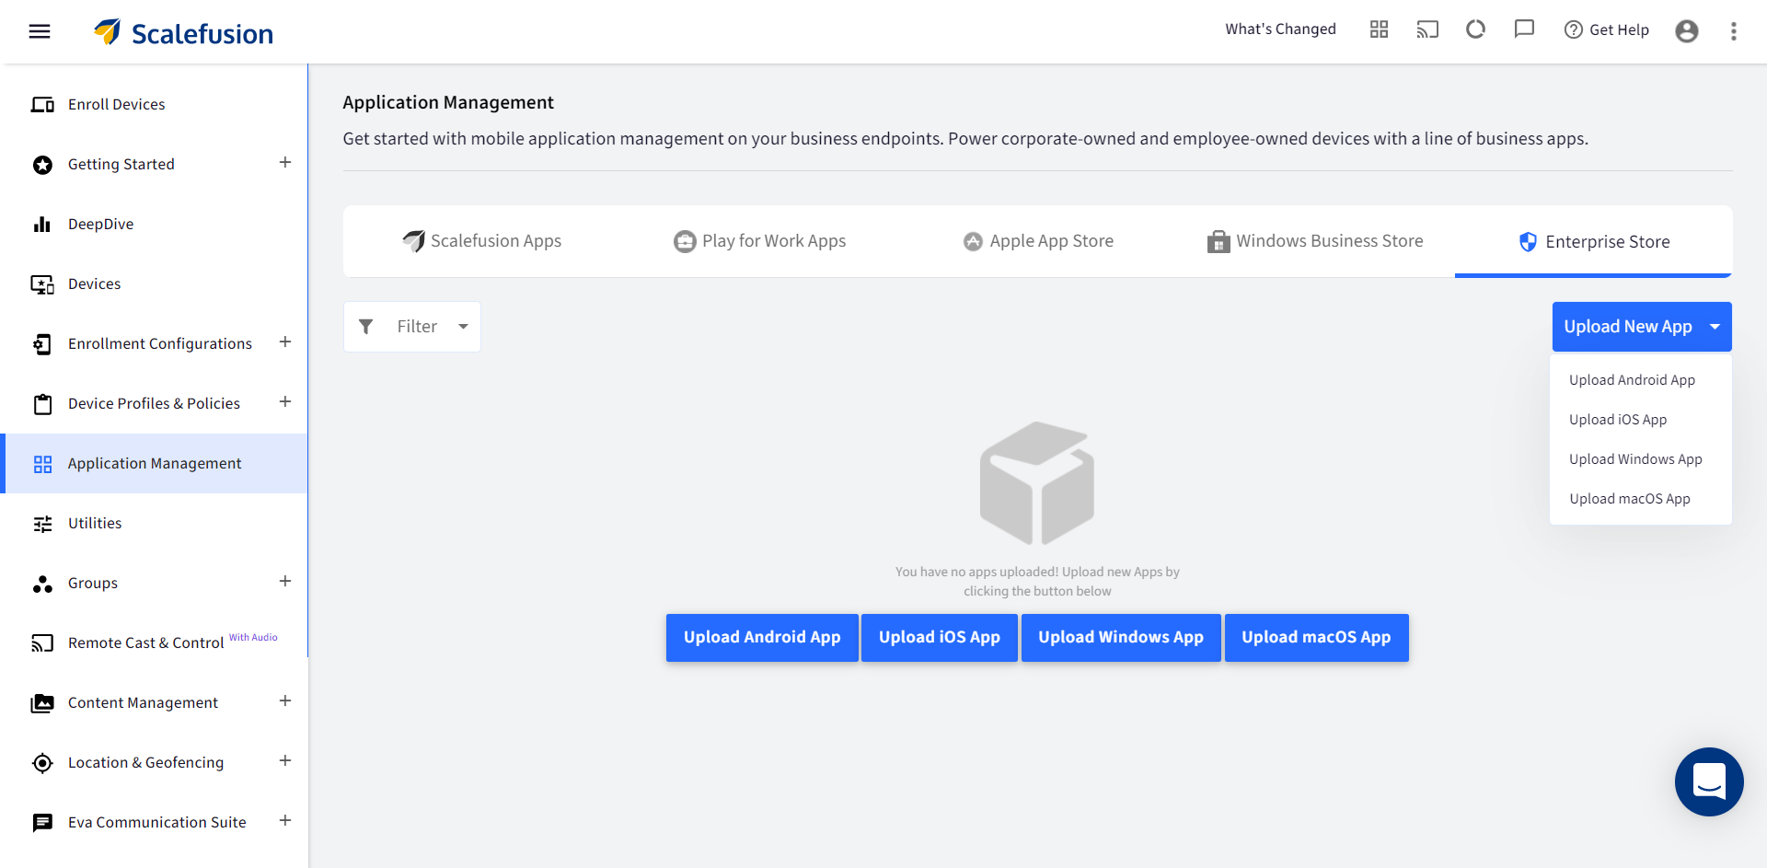Expand Location & Geofencing submenu
Screen dimensions: 1767x868
point(285,761)
